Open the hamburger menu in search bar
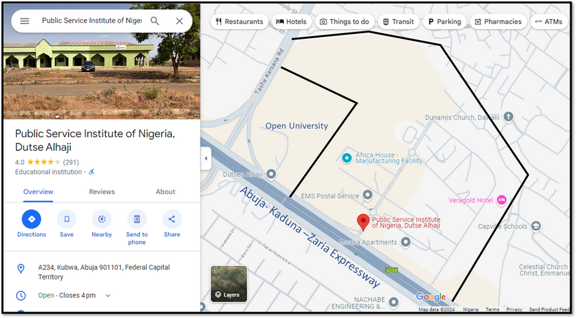This screenshot has width=576, height=318. pyautogui.click(x=25, y=21)
